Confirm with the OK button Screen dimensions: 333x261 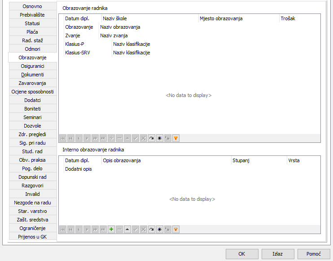click(x=242, y=254)
